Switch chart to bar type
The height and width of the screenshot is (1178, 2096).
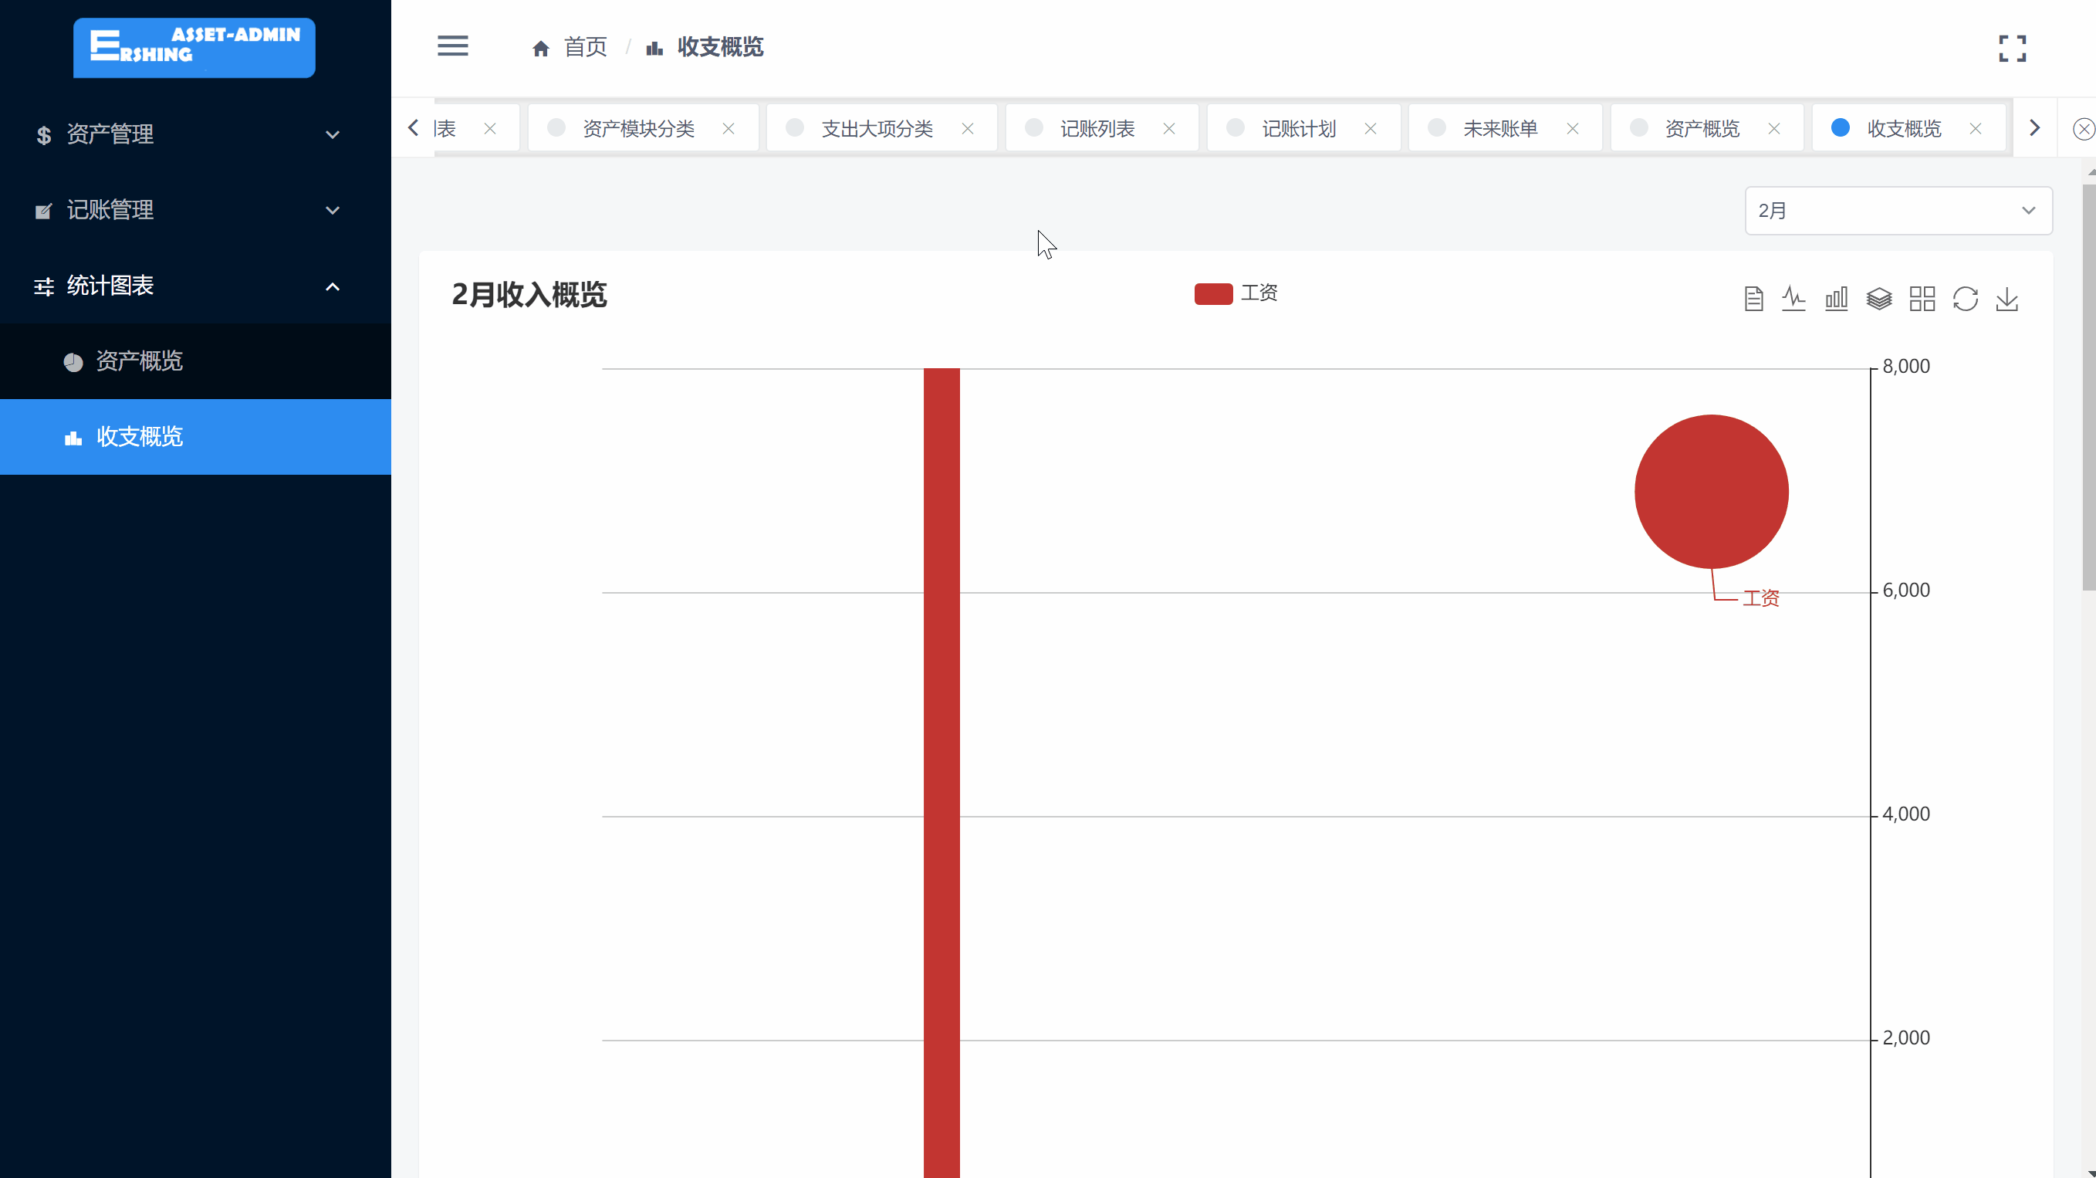pyautogui.click(x=1837, y=299)
